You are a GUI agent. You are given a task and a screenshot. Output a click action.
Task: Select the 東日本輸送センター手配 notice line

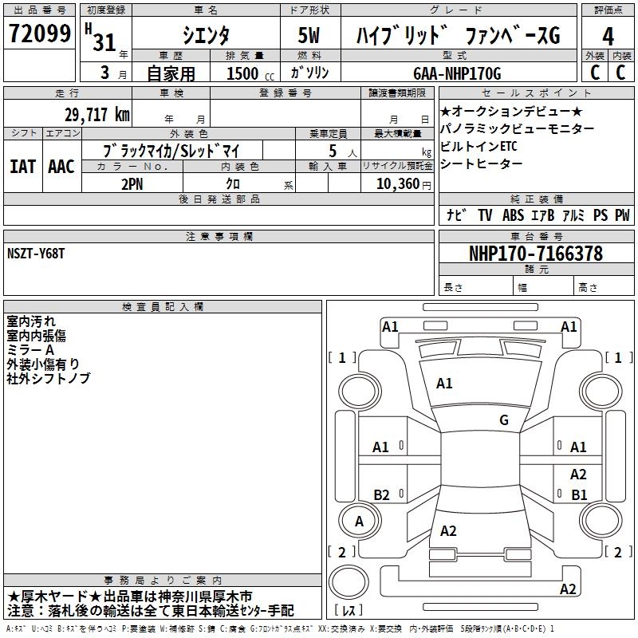[x=151, y=611]
